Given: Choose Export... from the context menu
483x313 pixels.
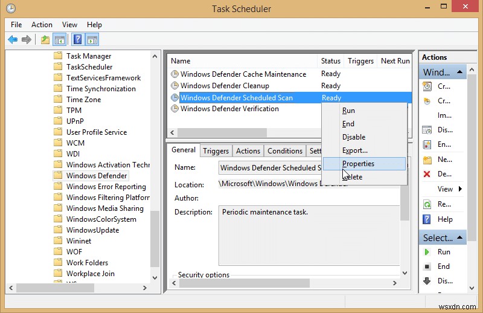Looking at the screenshot, I should click(364, 150).
